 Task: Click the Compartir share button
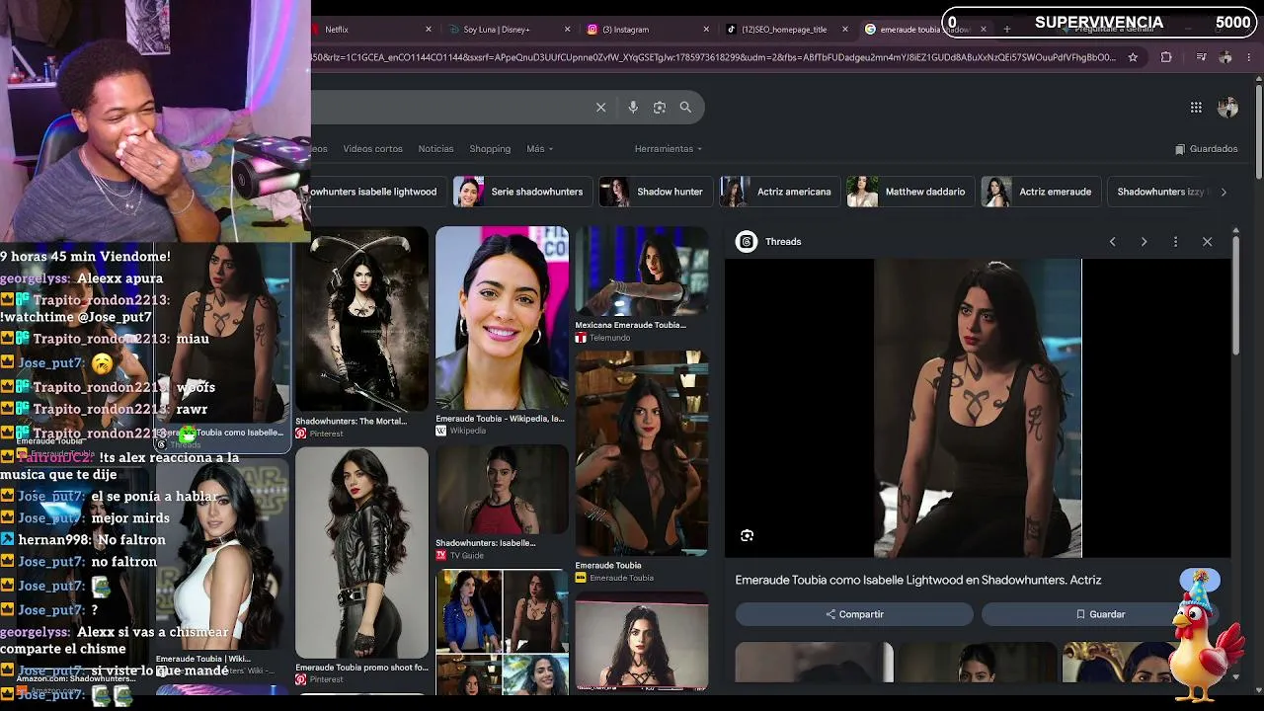point(854,614)
